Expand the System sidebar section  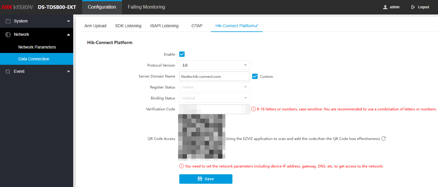pos(68,21)
